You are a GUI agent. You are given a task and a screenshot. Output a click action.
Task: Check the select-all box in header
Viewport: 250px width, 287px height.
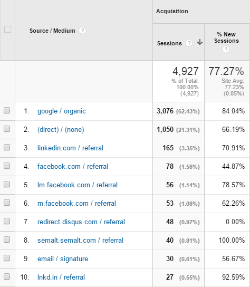pos(7,30)
